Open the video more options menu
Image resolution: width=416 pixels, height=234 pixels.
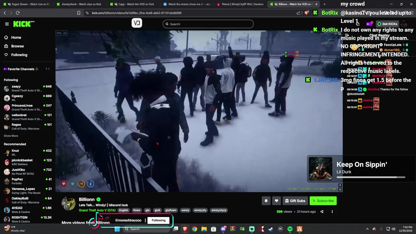332,212
